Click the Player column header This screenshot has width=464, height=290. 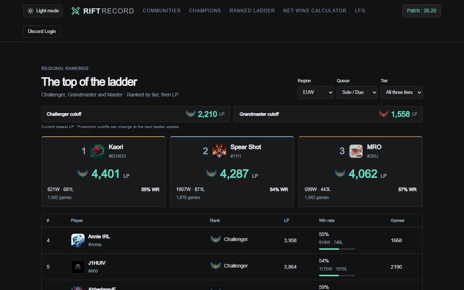(77, 220)
